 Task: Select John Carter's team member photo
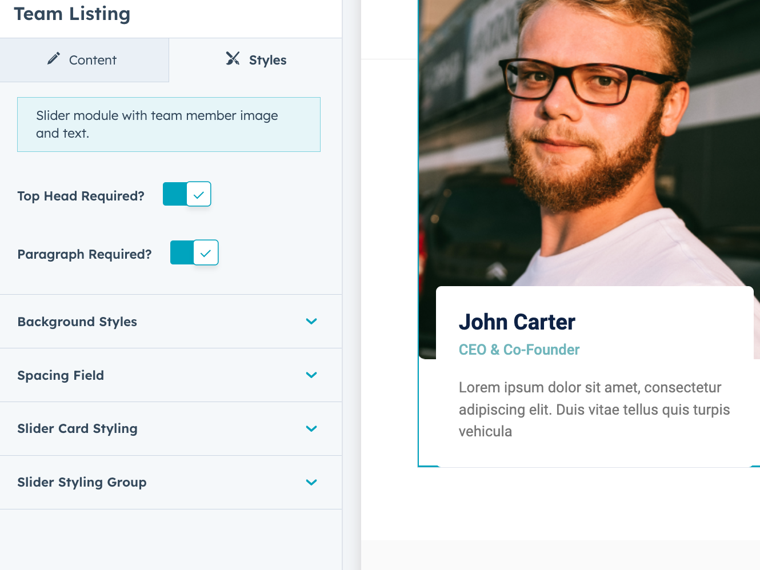click(x=589, y=143)
